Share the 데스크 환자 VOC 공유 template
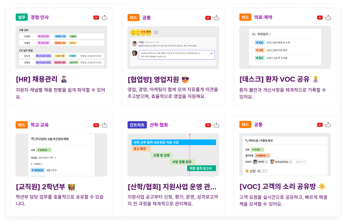The image size is (346, 224). 328,18
